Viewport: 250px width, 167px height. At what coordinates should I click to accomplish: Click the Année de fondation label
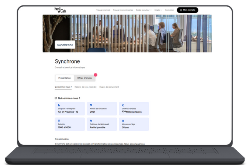tap(98, 109)
